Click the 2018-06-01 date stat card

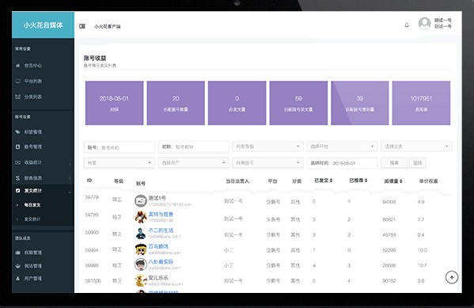[x=114, y=103]
